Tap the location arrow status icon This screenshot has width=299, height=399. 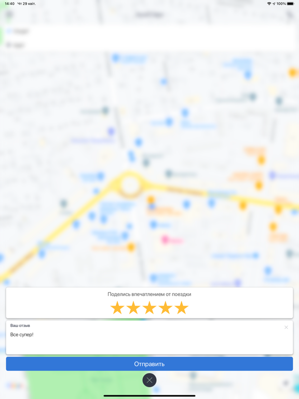tap(274, 4)
